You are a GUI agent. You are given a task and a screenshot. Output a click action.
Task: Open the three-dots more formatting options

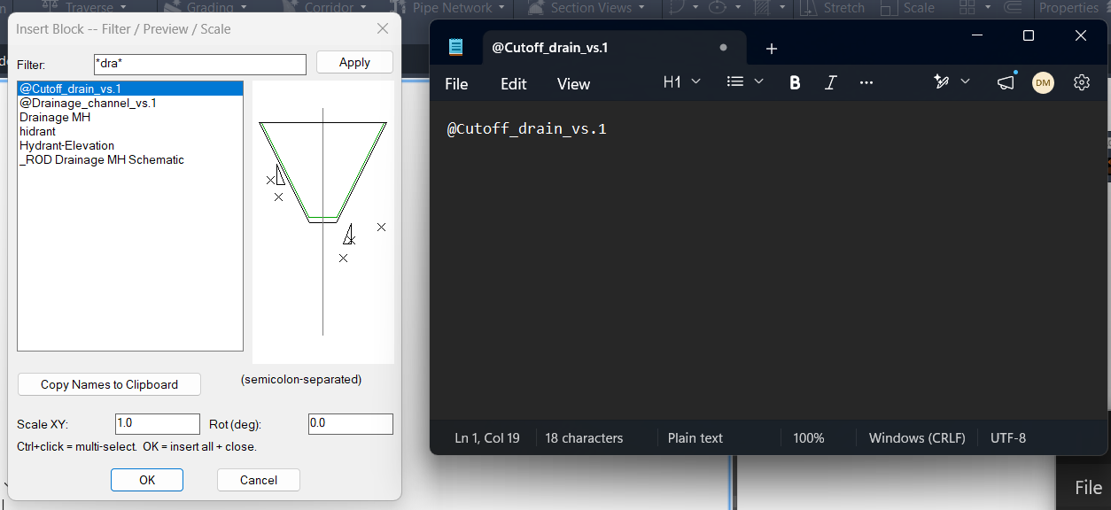pos(866,82)
